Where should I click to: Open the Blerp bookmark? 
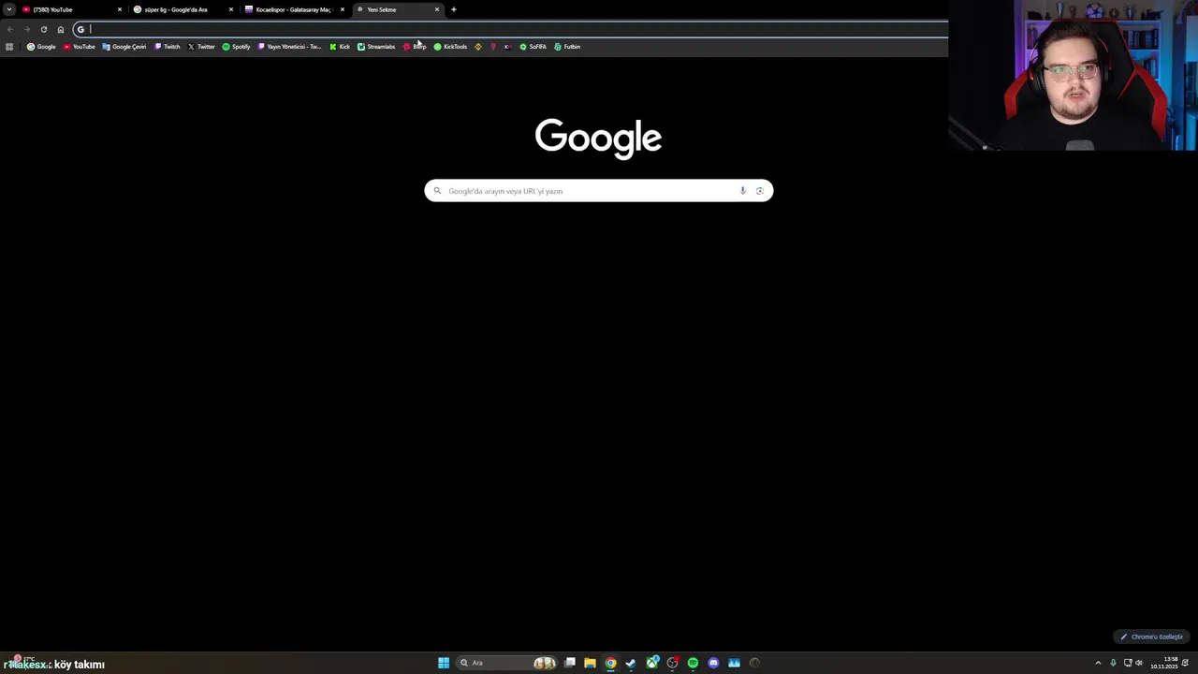415,47
